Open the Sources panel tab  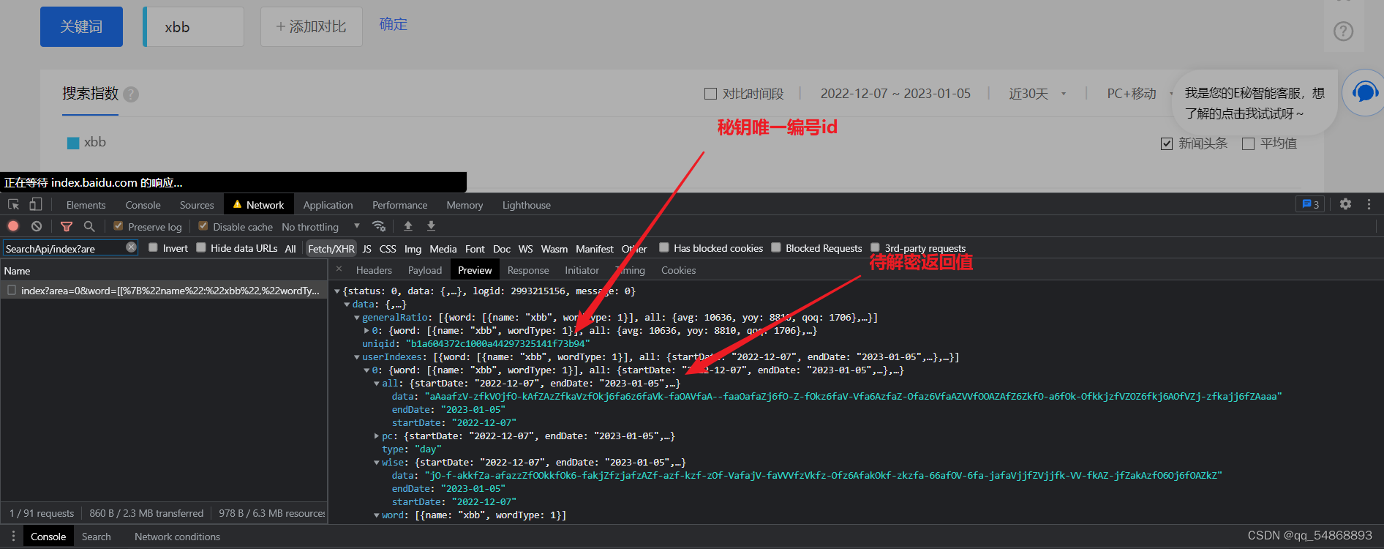tap(197, 205)
